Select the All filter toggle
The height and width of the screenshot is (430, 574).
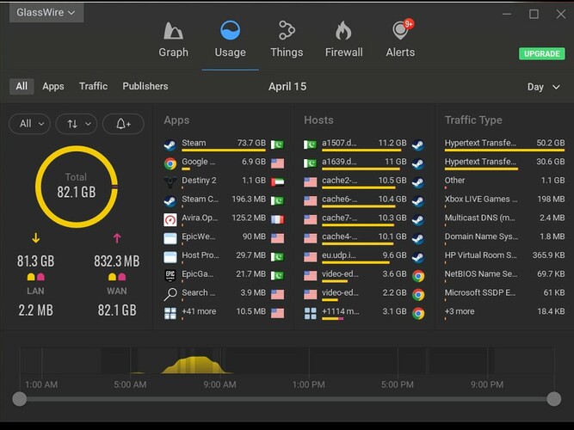(x=22, y=86)
